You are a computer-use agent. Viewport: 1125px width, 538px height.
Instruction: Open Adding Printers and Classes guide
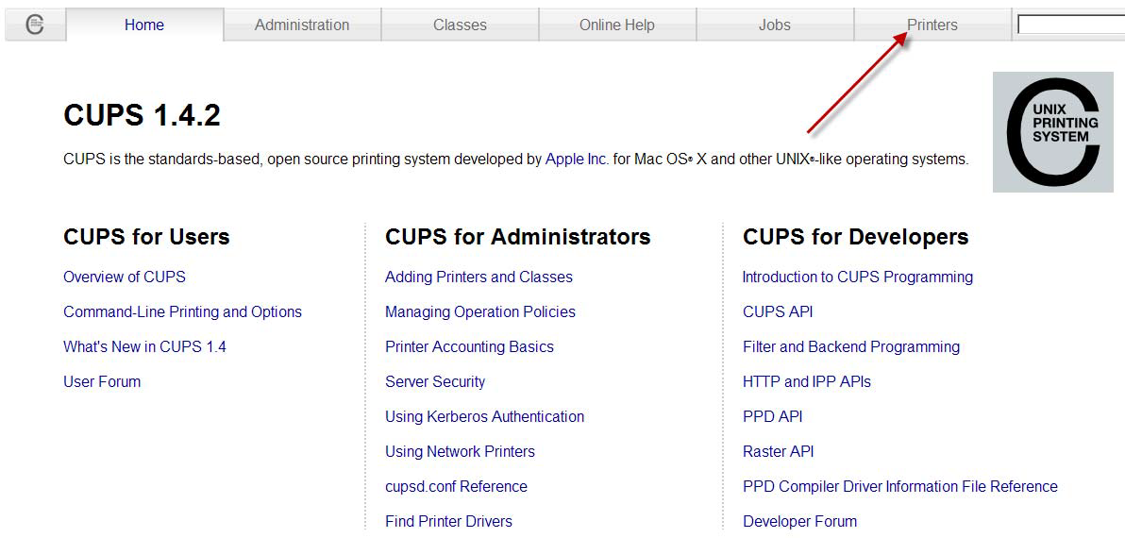pyautogui.click(x=479, y=277)
